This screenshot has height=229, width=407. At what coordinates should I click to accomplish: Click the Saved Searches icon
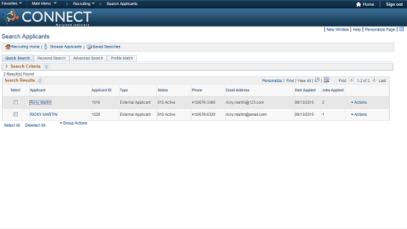[89, 46]
